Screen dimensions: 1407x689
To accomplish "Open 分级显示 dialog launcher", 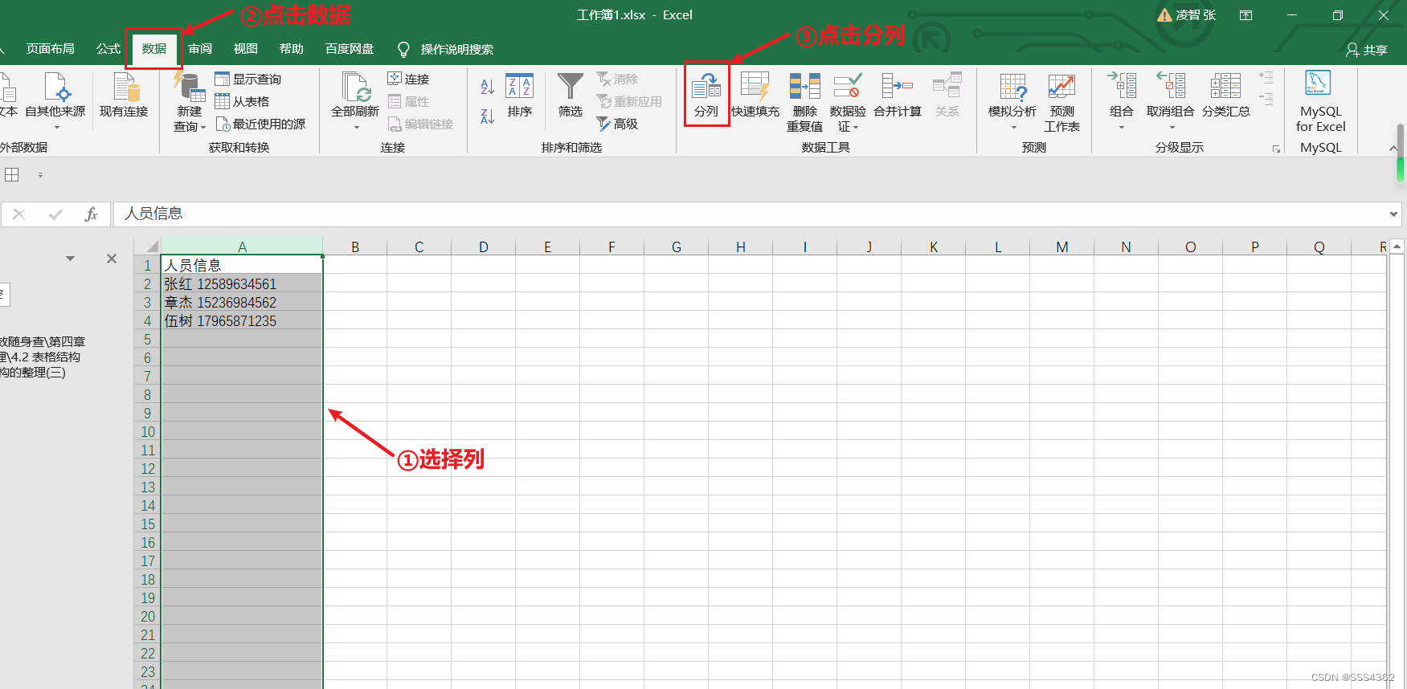I will point(1276,149).
